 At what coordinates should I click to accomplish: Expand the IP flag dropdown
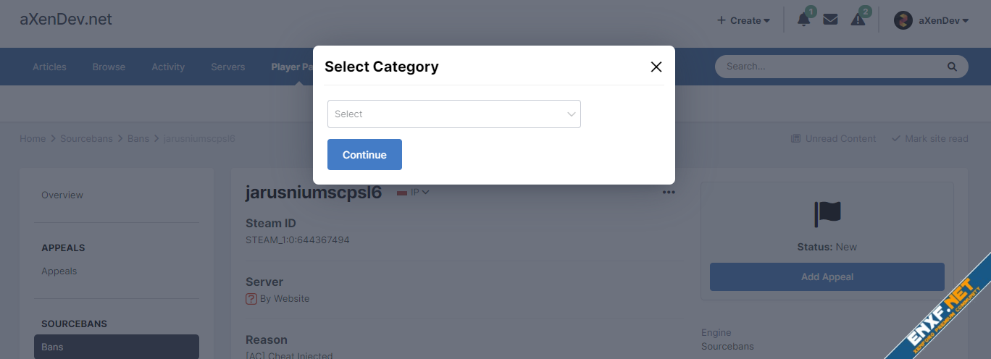pos(414,193)
